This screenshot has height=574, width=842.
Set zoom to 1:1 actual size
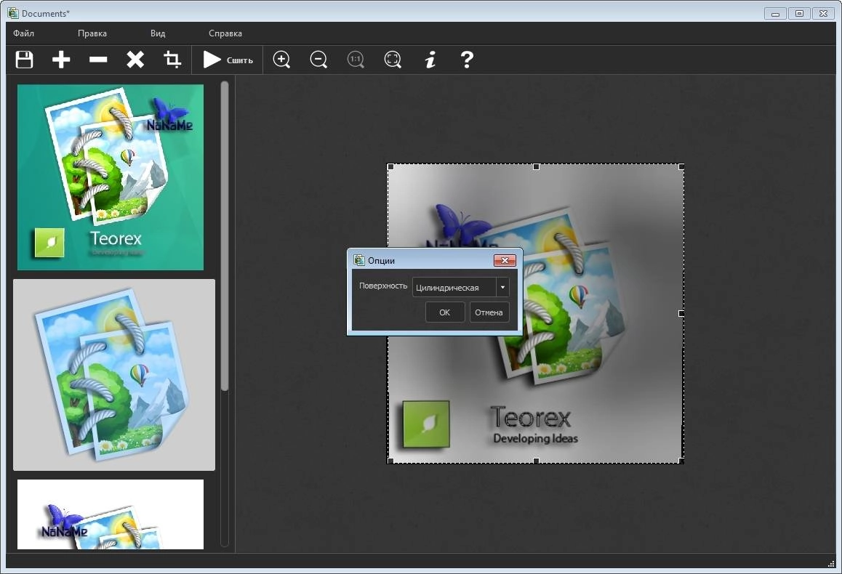356,60
